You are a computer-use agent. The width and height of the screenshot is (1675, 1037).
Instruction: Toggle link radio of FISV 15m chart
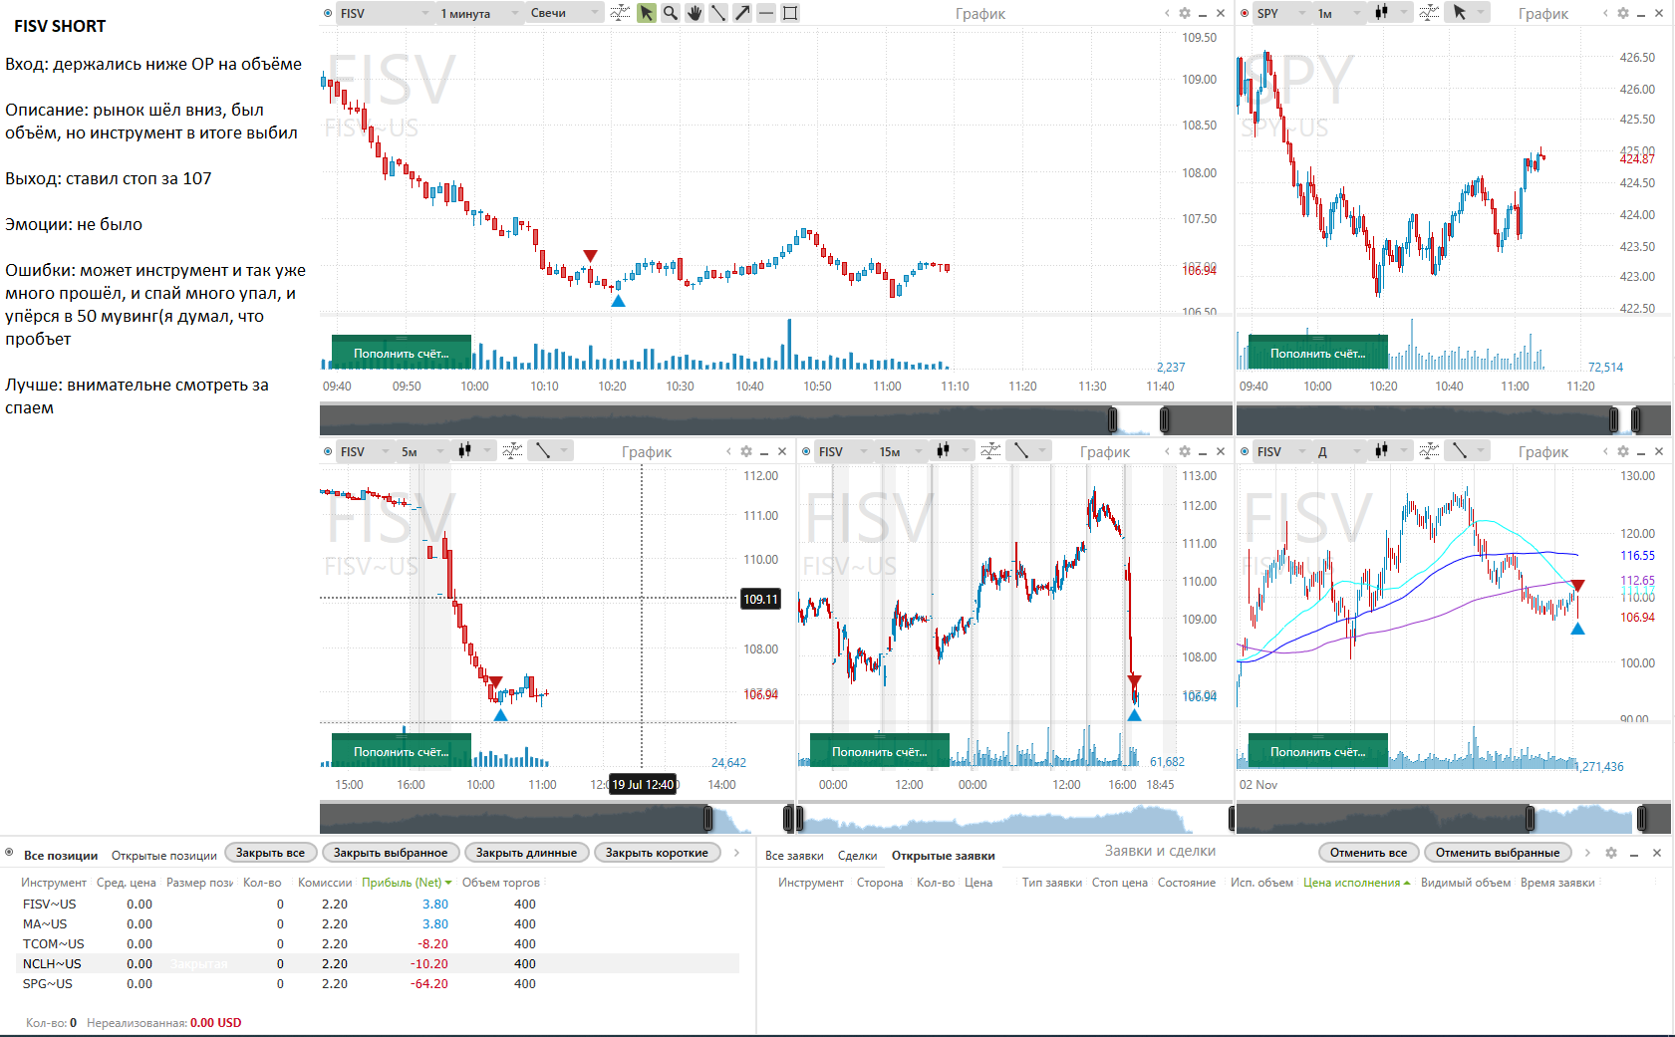coord(806,451)
